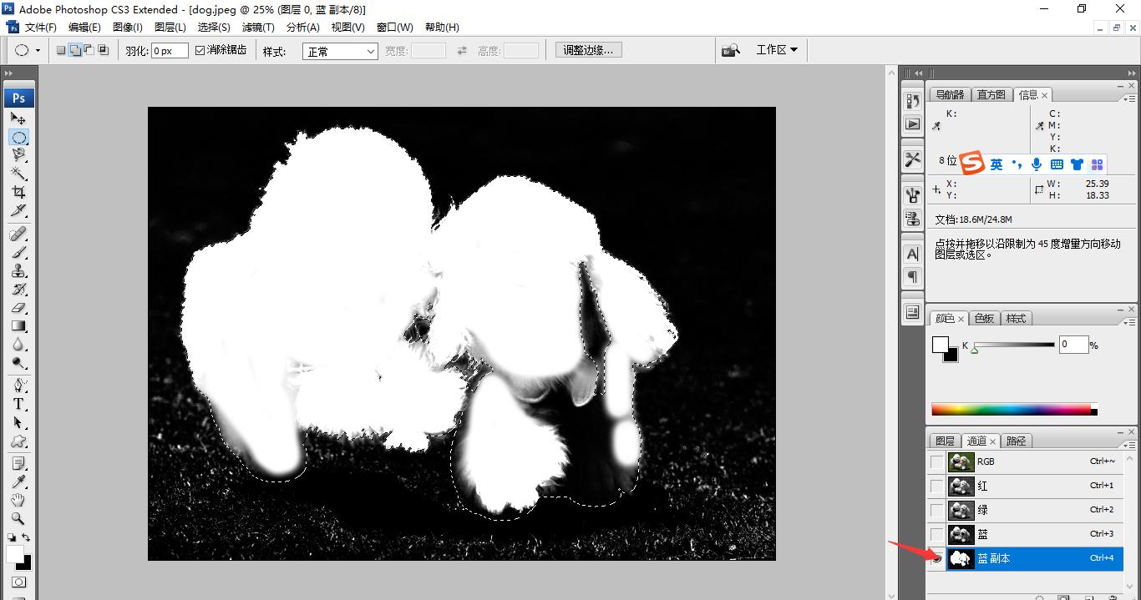
Task: Click the 羽化 Feather input field
Action: [170, 50]
